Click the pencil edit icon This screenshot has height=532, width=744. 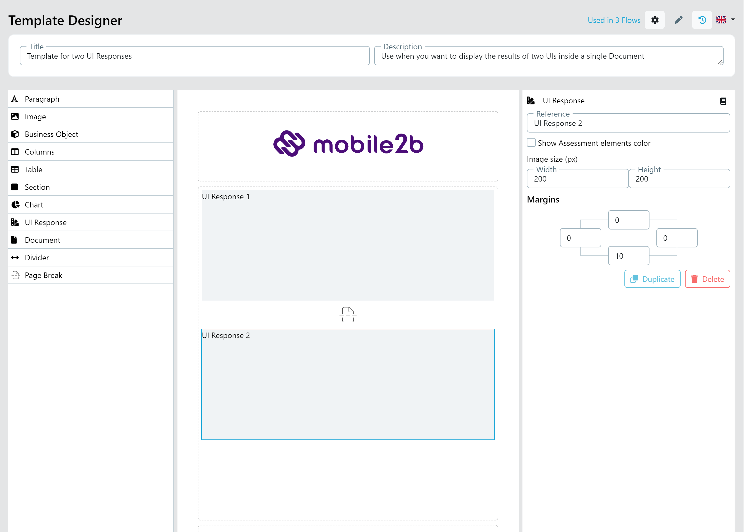pos(678,20)
